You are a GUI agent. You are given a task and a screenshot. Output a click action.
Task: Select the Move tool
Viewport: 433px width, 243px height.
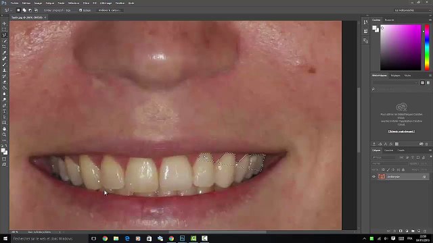coord(5,24)
